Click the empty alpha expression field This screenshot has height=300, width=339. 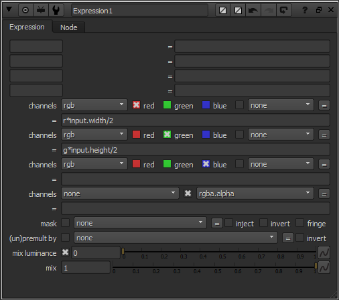pyautogui.click(x=196, y=208)
